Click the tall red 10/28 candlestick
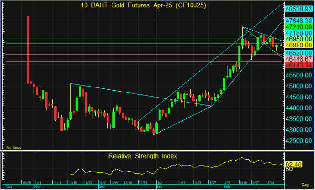Screen dimensions: 315x190 pos(28,50)
